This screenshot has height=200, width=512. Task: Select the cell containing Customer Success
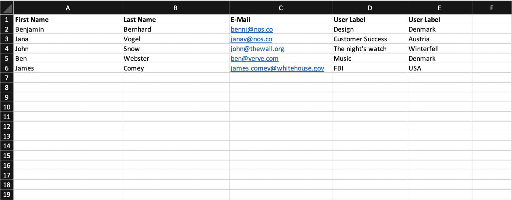[x=370, y=39]
